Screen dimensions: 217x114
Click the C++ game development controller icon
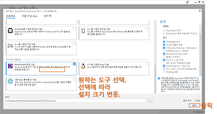10,46
